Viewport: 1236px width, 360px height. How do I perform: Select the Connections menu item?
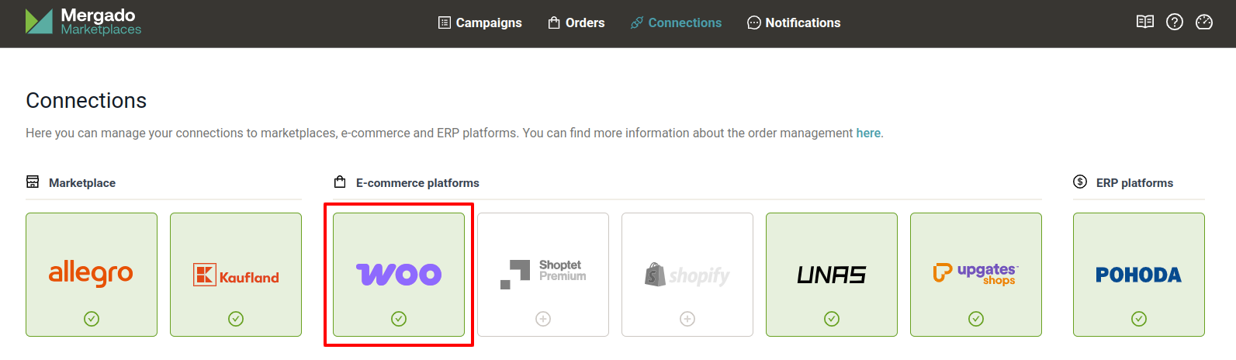tap(676, 22)
